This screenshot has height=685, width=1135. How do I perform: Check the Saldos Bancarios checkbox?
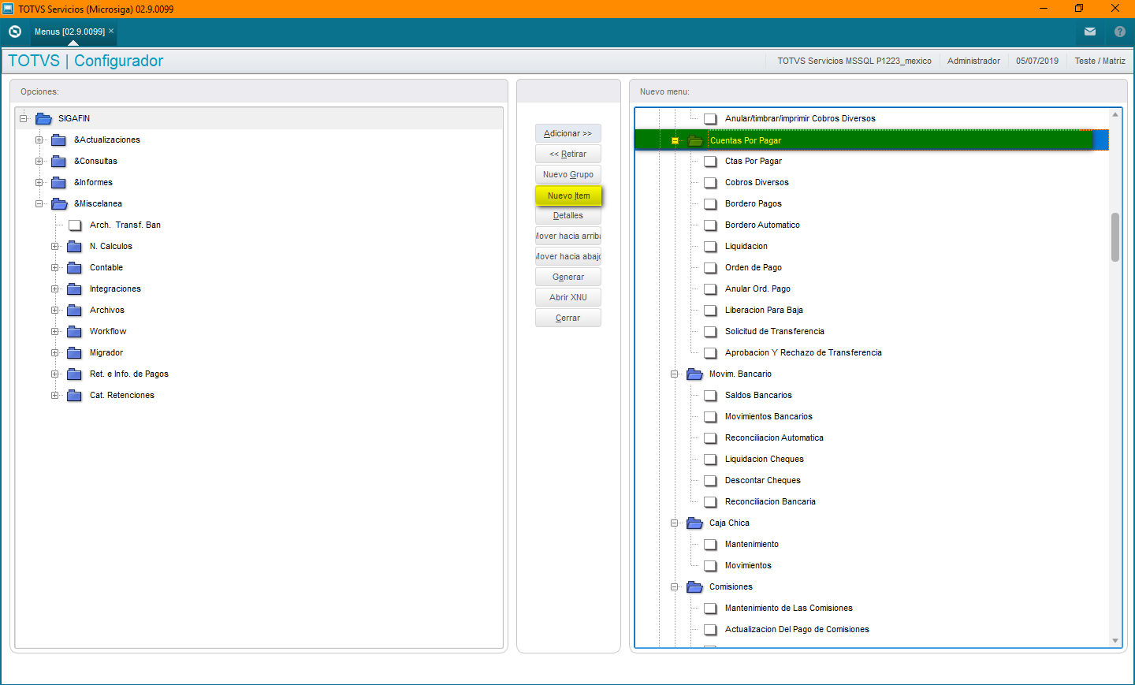tap(710, 395)
